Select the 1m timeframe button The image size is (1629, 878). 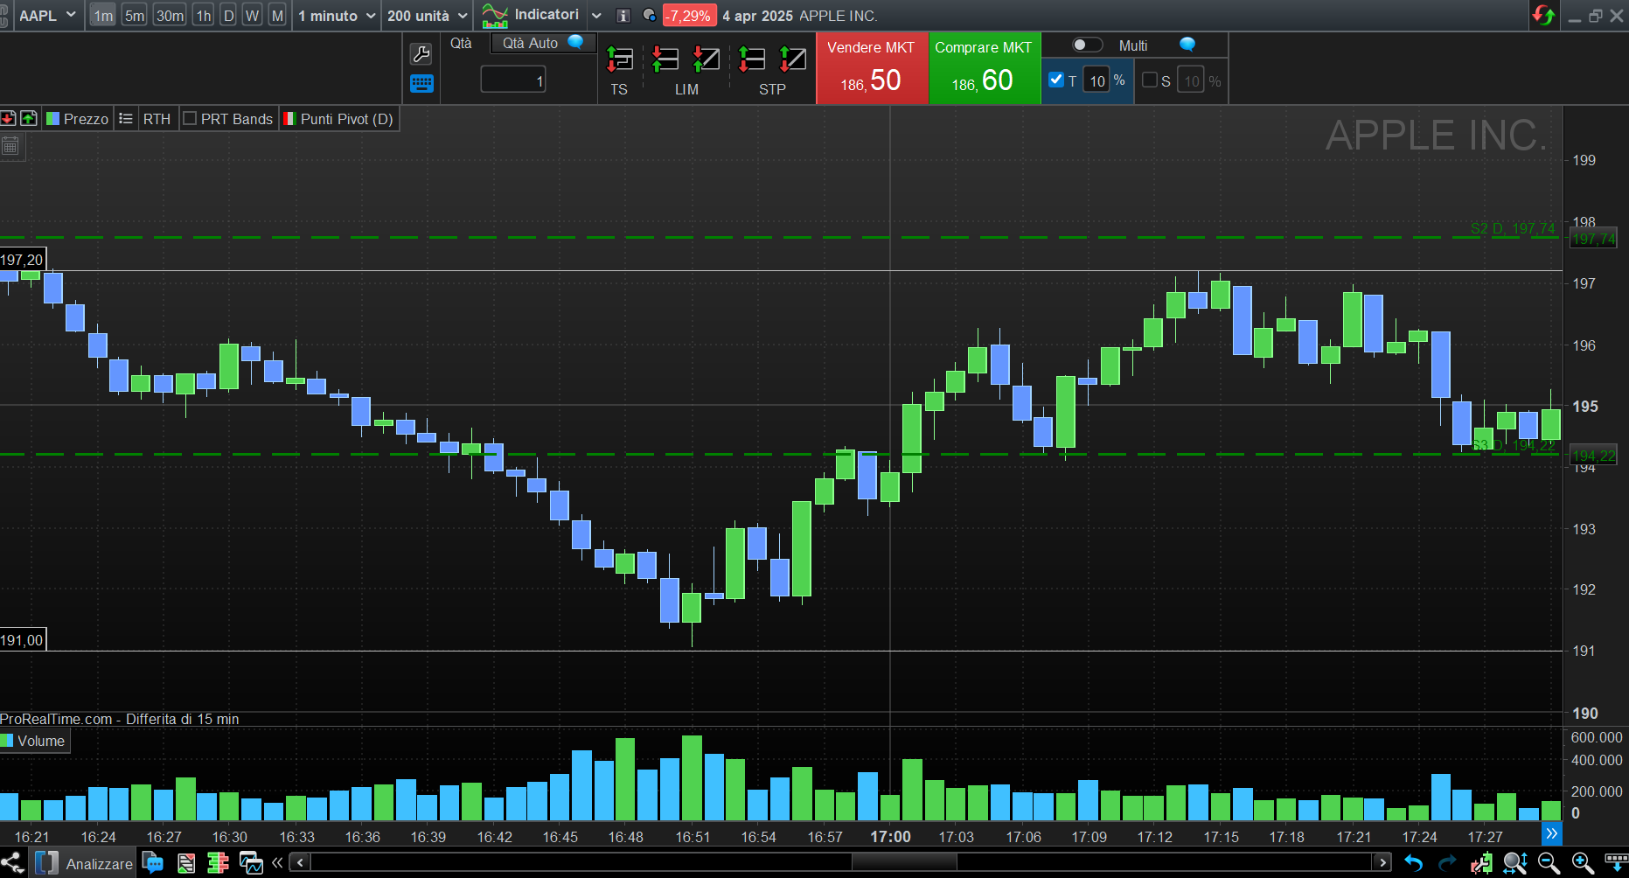(103, 16)
